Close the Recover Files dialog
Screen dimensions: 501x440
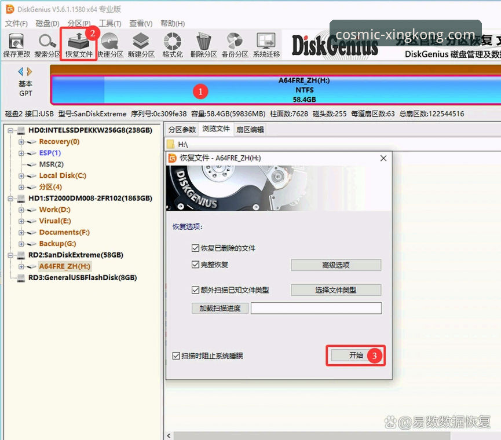[x=383, y=159]
